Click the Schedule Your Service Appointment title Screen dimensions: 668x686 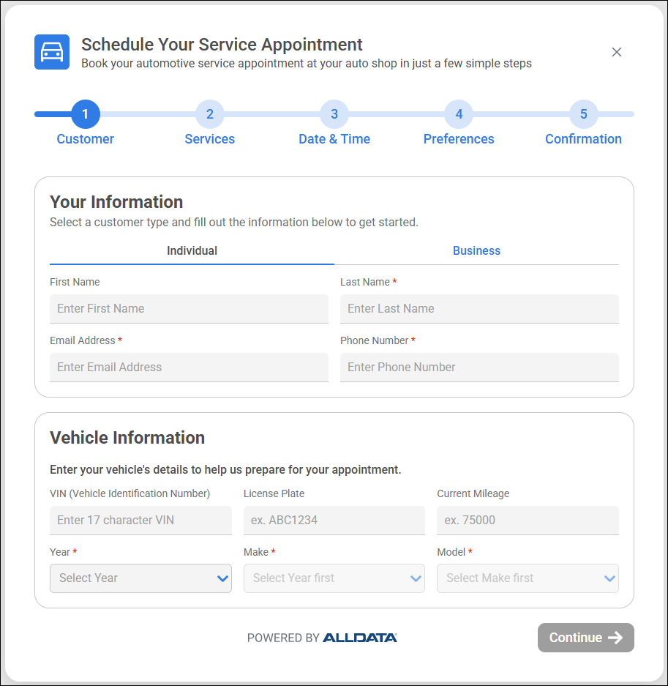(x=222, y=45)
